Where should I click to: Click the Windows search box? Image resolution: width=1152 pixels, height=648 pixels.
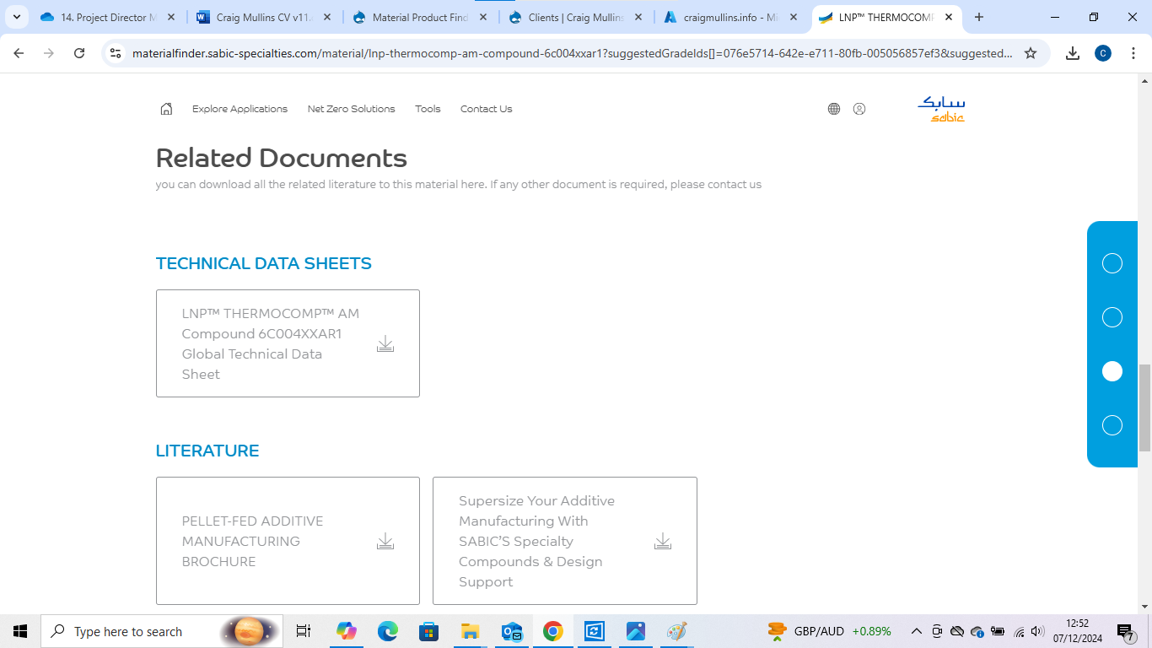coord(162,631)
